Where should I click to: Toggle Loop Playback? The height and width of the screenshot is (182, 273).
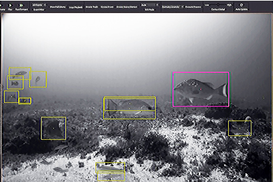point(75,7)
